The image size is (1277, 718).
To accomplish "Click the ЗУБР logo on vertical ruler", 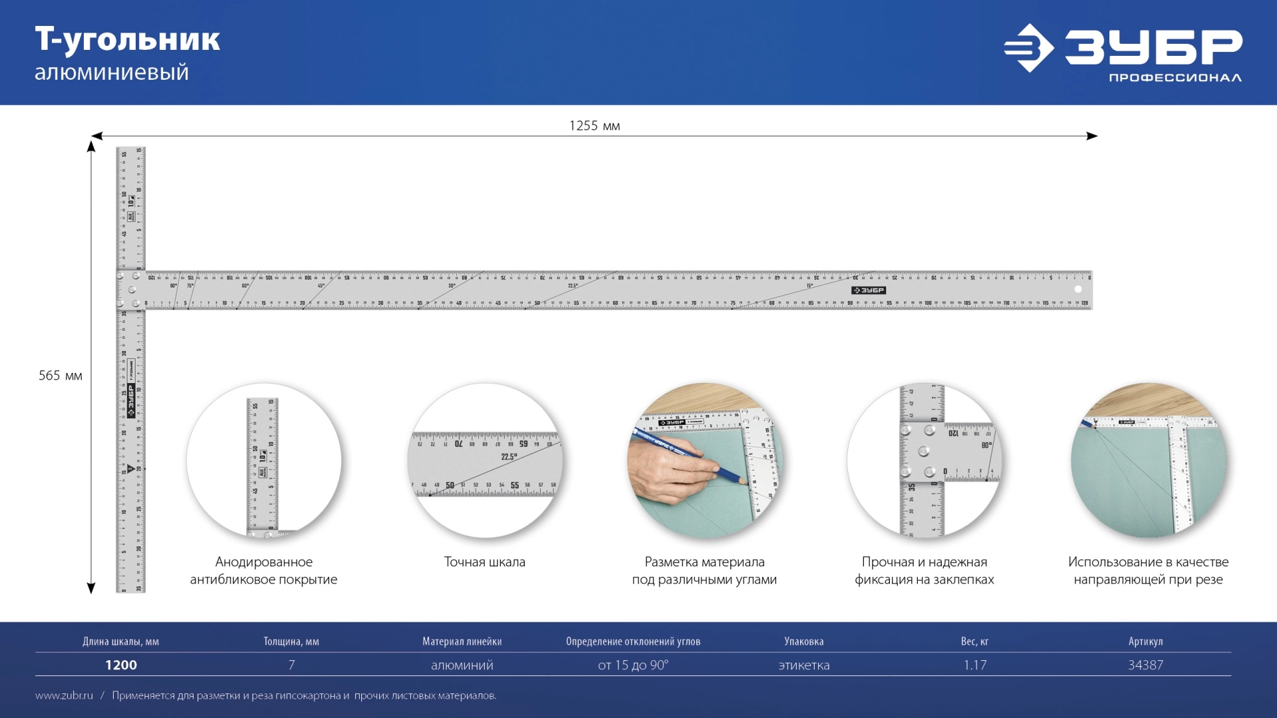I will coord(131,401).
